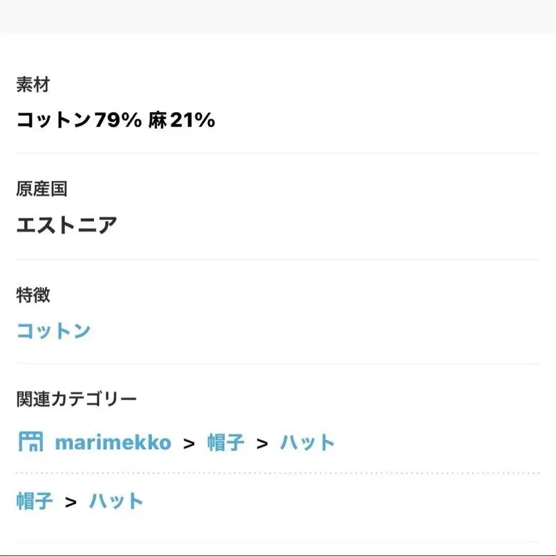556x556 pixels.
Task: Click chevron between marimekko and 帽子
Action: [189, 443]
